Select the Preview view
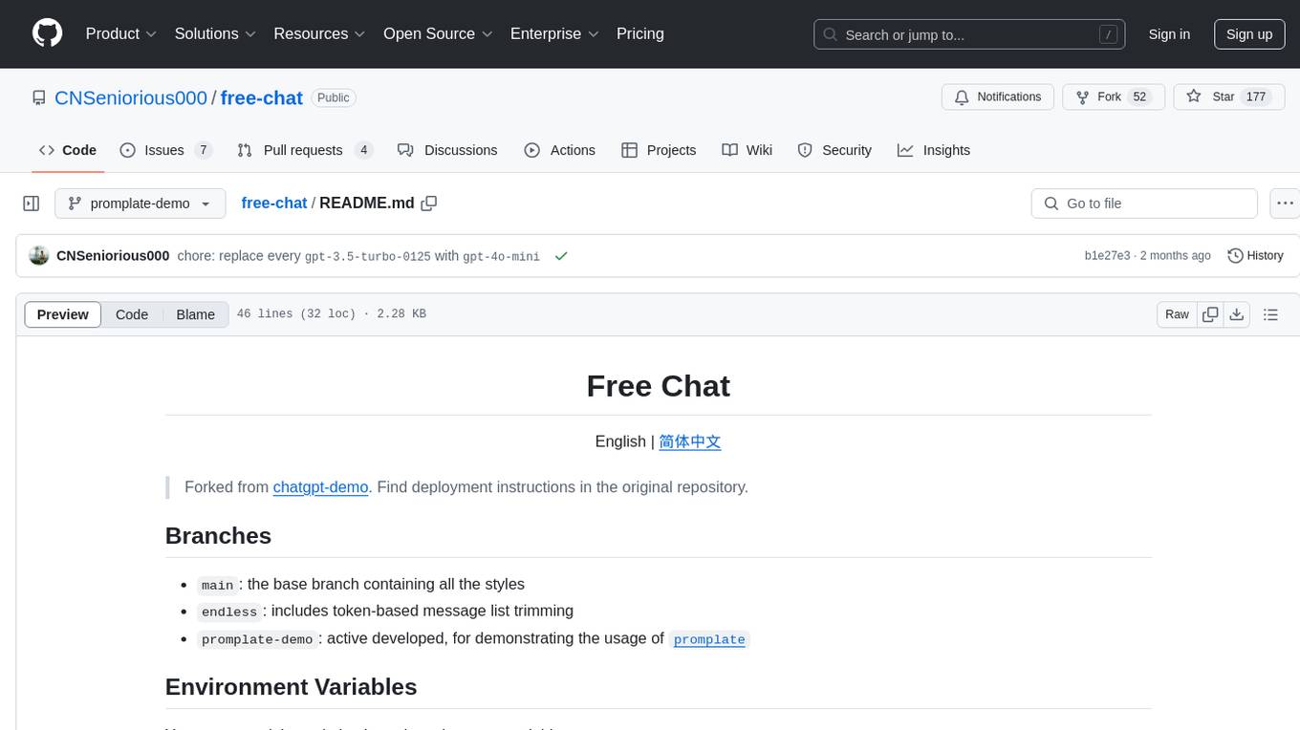 [x=63, y=314]
